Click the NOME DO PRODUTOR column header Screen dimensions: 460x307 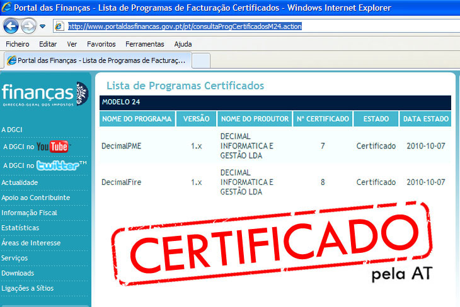(255, 119)
